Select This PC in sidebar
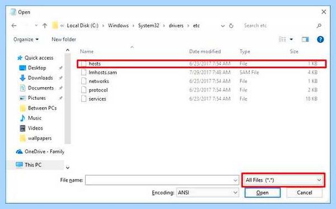The height and width of the screenshot is (209, 336). point(33,165)
